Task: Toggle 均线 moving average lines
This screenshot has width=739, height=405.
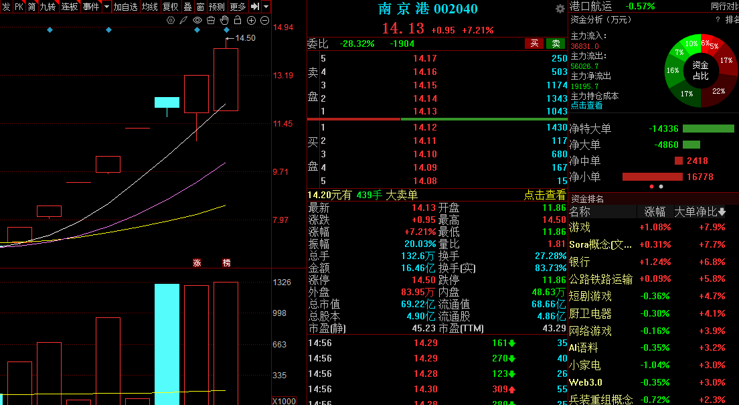Action: pos(150,7)
